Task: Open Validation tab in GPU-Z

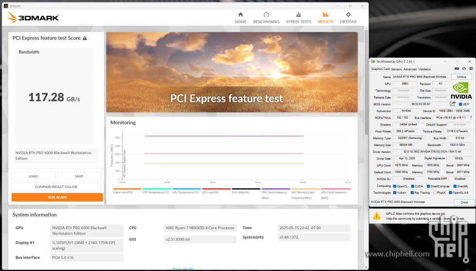Action: [425, 69]
